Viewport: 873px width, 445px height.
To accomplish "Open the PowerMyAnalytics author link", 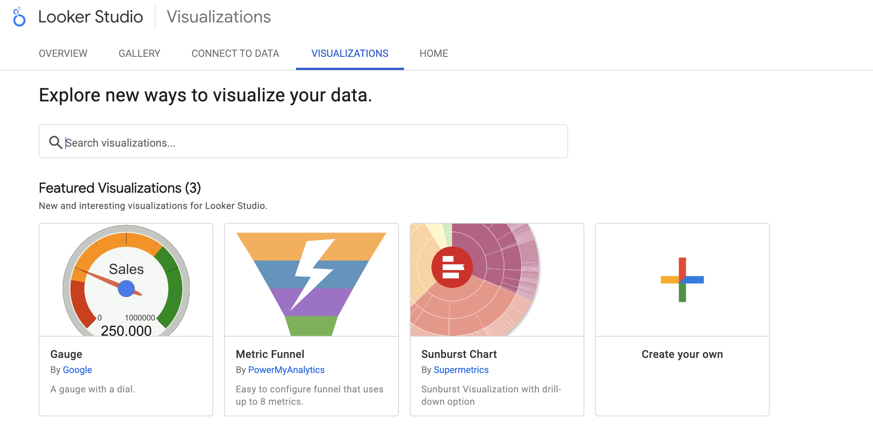I will point(286,370).
